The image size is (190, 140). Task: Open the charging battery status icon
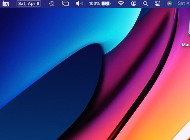tap(106, 4)
